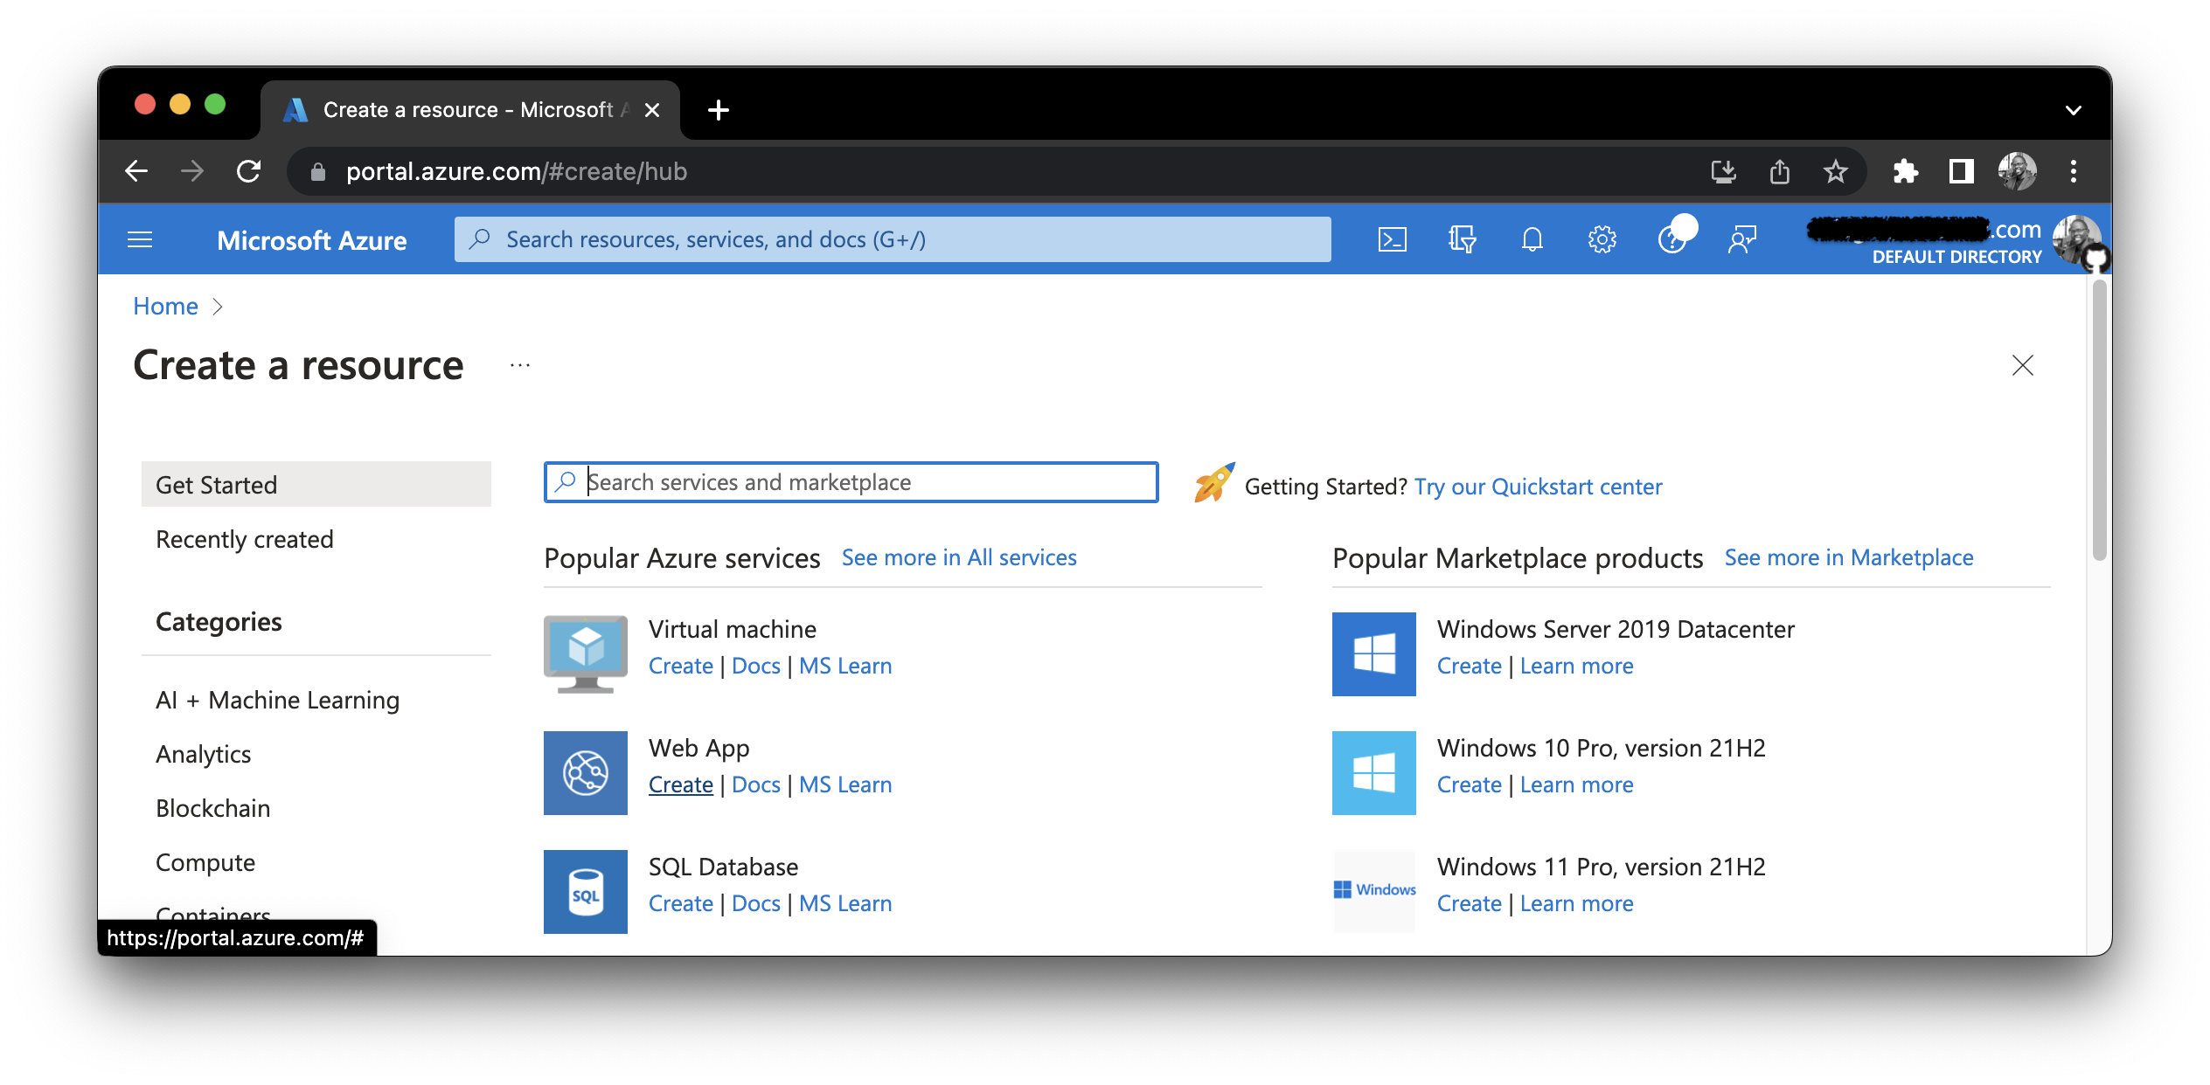Select Recently created
The width and height of the screenshot is (2210, 1085).
pyautogui.click(x=245, y=539)
